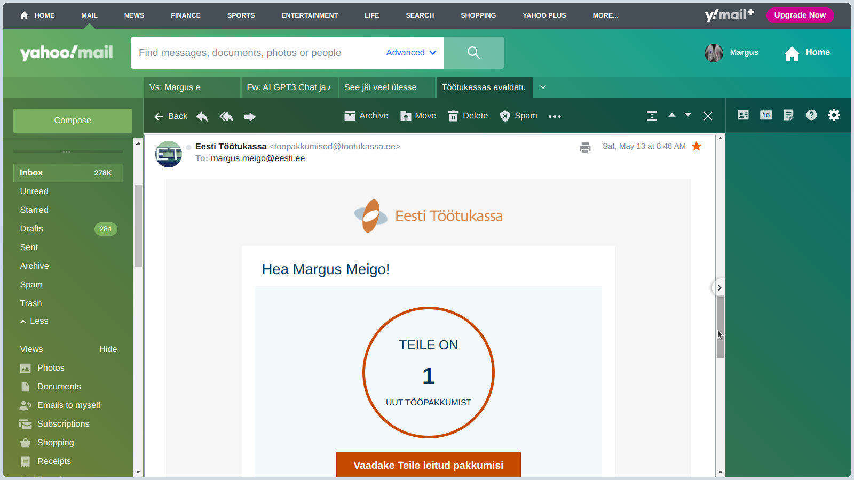The height and width of the screenshot is (480, 854).
Task: Toggle the orange star on this email
Action: point(697,146)
